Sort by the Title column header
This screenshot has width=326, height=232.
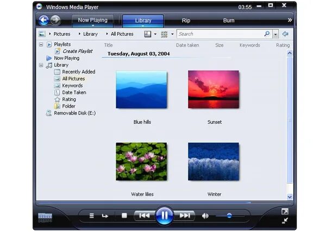tap(108, 45)
